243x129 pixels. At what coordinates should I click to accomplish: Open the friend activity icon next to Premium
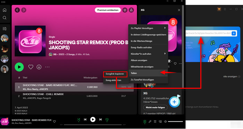click(x=125, y=10)
